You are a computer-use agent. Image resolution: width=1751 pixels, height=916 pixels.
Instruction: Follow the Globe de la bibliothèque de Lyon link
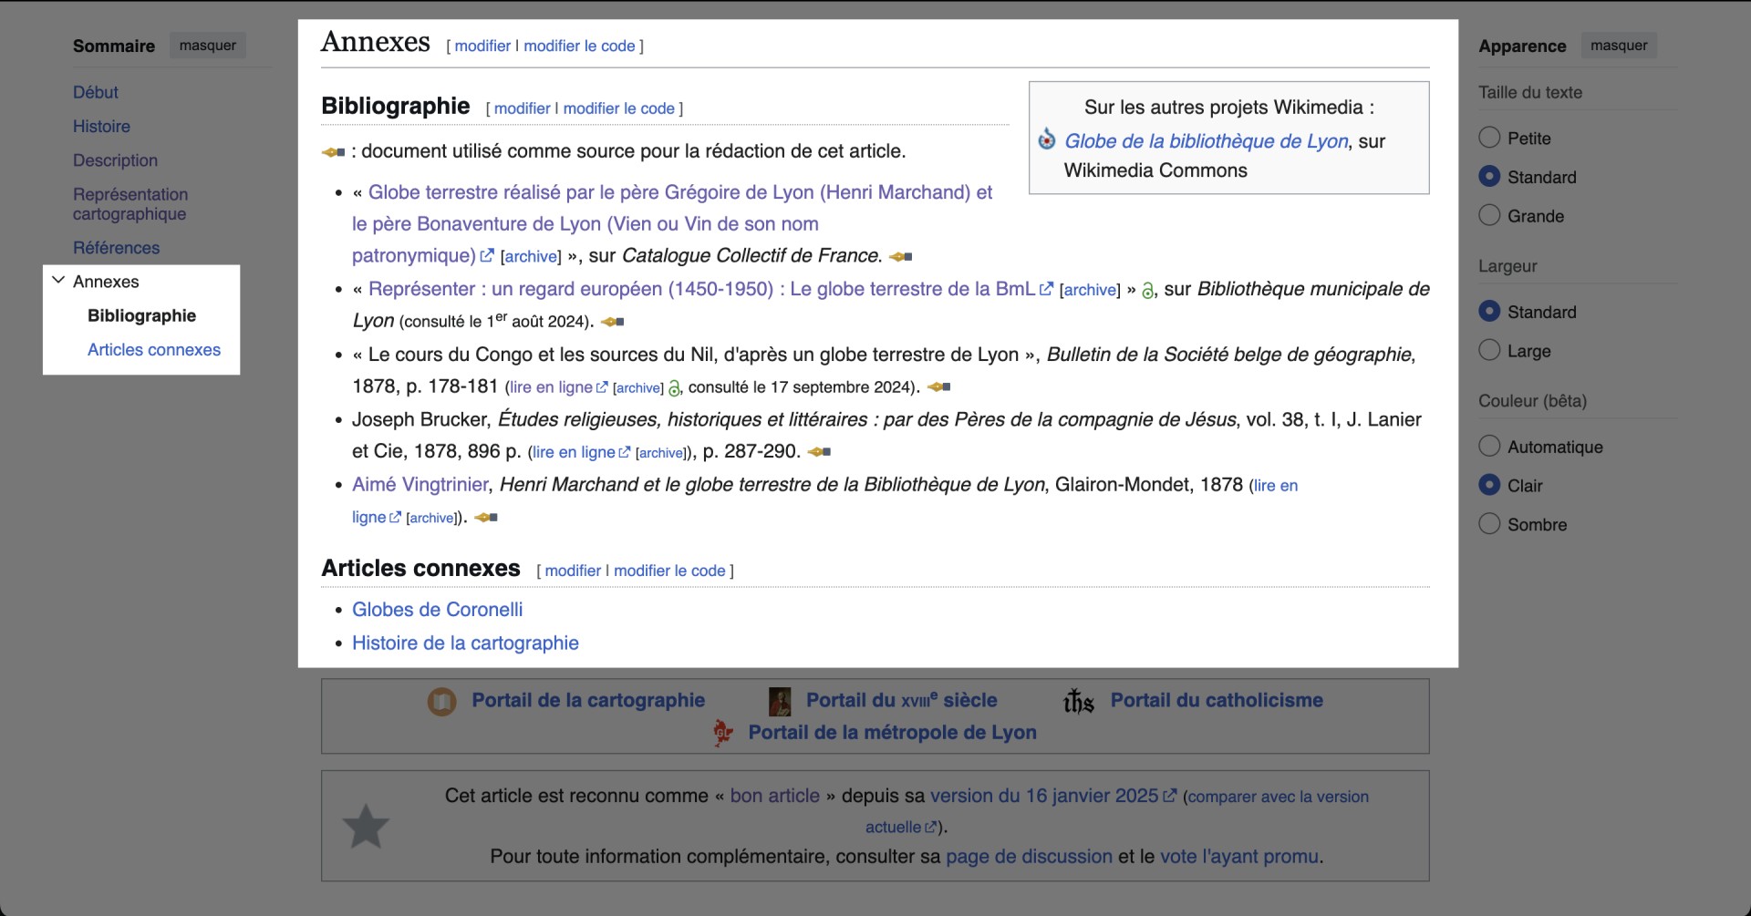tap(1206, 141)
